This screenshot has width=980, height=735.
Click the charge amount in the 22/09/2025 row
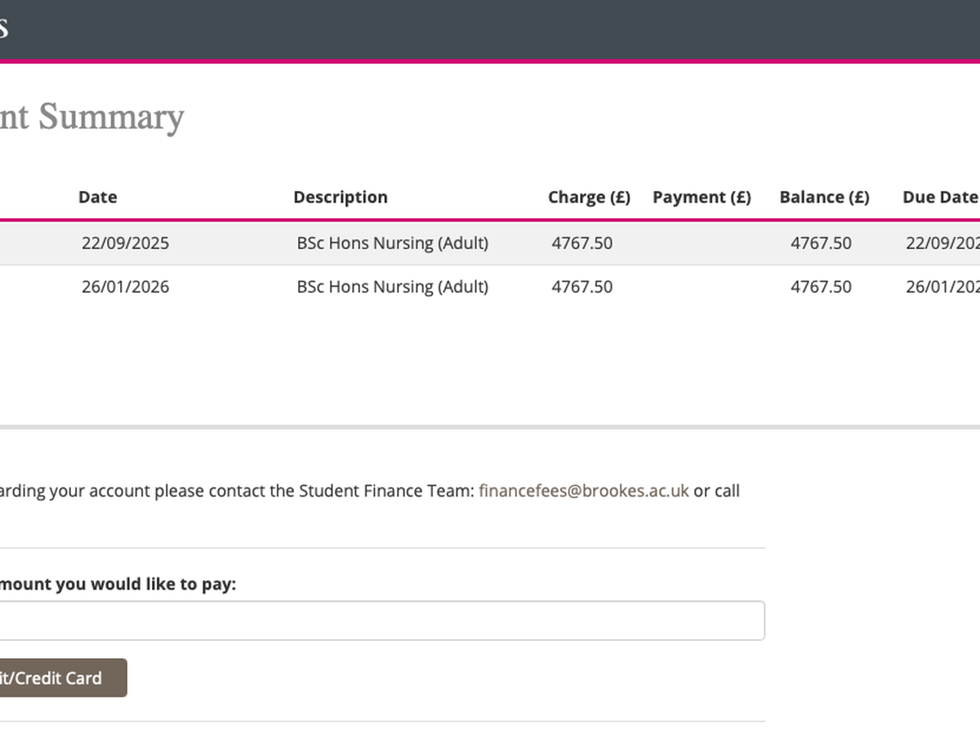click(581, 243)
